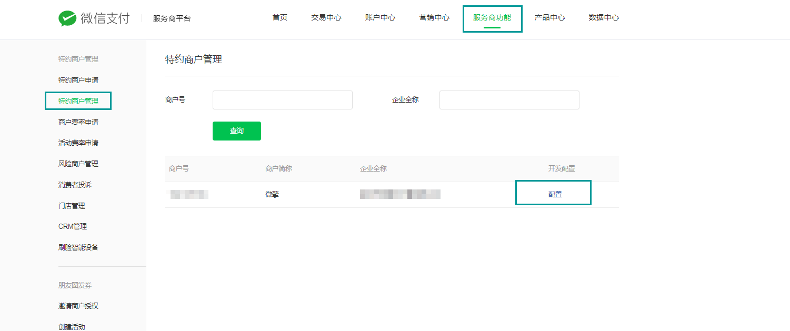Open 刷脸智能设备 sidebar item
790x331 pixels.
(x=78, y=247)
